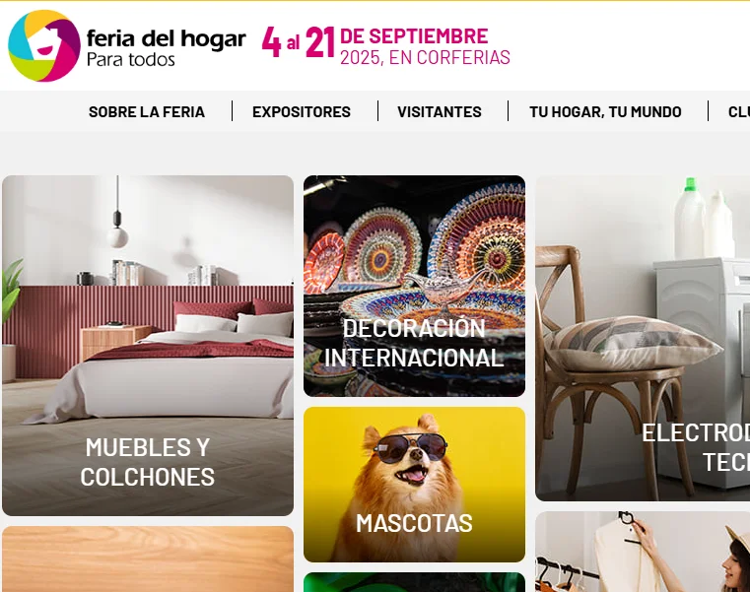The width and height of the screenshot is (750, 592).
Task: Select the wood-textured tile below Muebles
Action: 148,559
